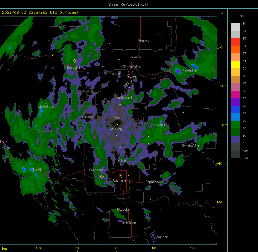This screenshot has width=258, height=252.
Task: Click the yellow diamond marker below Cochrane
Action: click(102, 177)
